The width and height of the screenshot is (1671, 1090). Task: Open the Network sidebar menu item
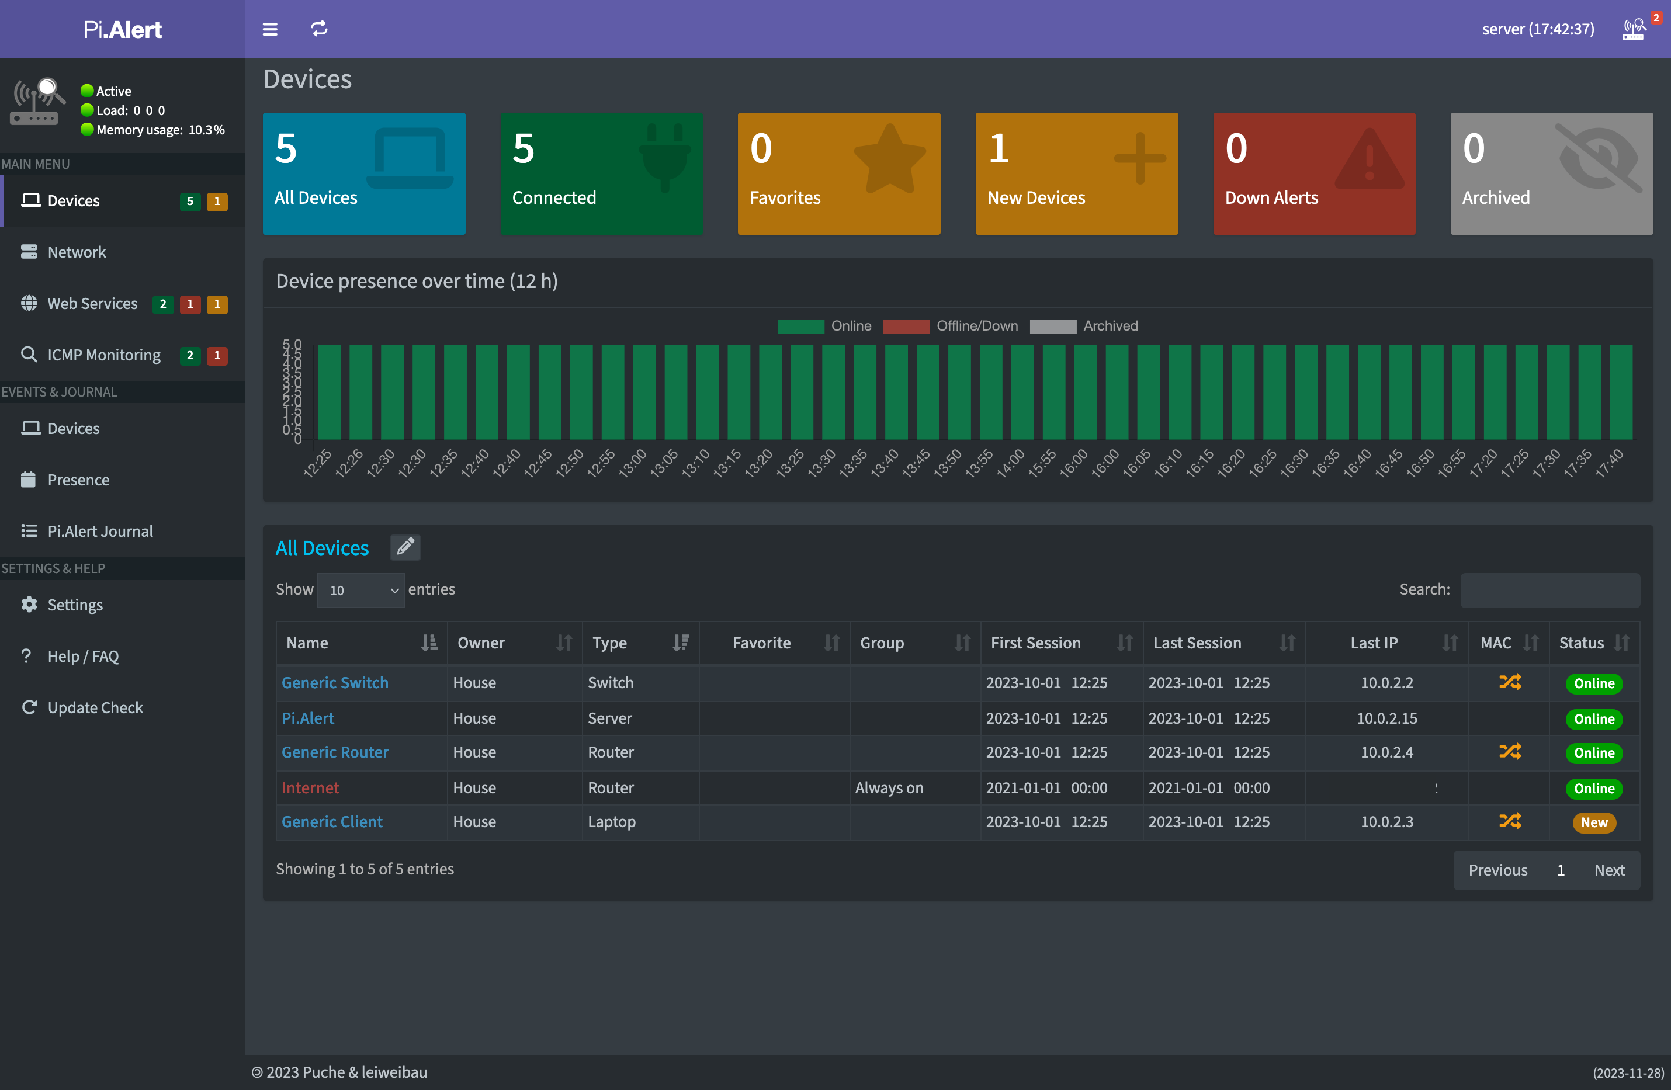pos(76,252)
